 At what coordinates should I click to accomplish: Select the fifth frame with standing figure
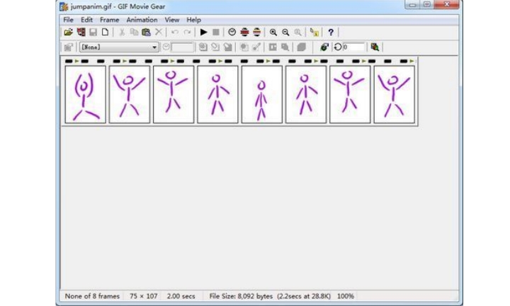(262, 95)
